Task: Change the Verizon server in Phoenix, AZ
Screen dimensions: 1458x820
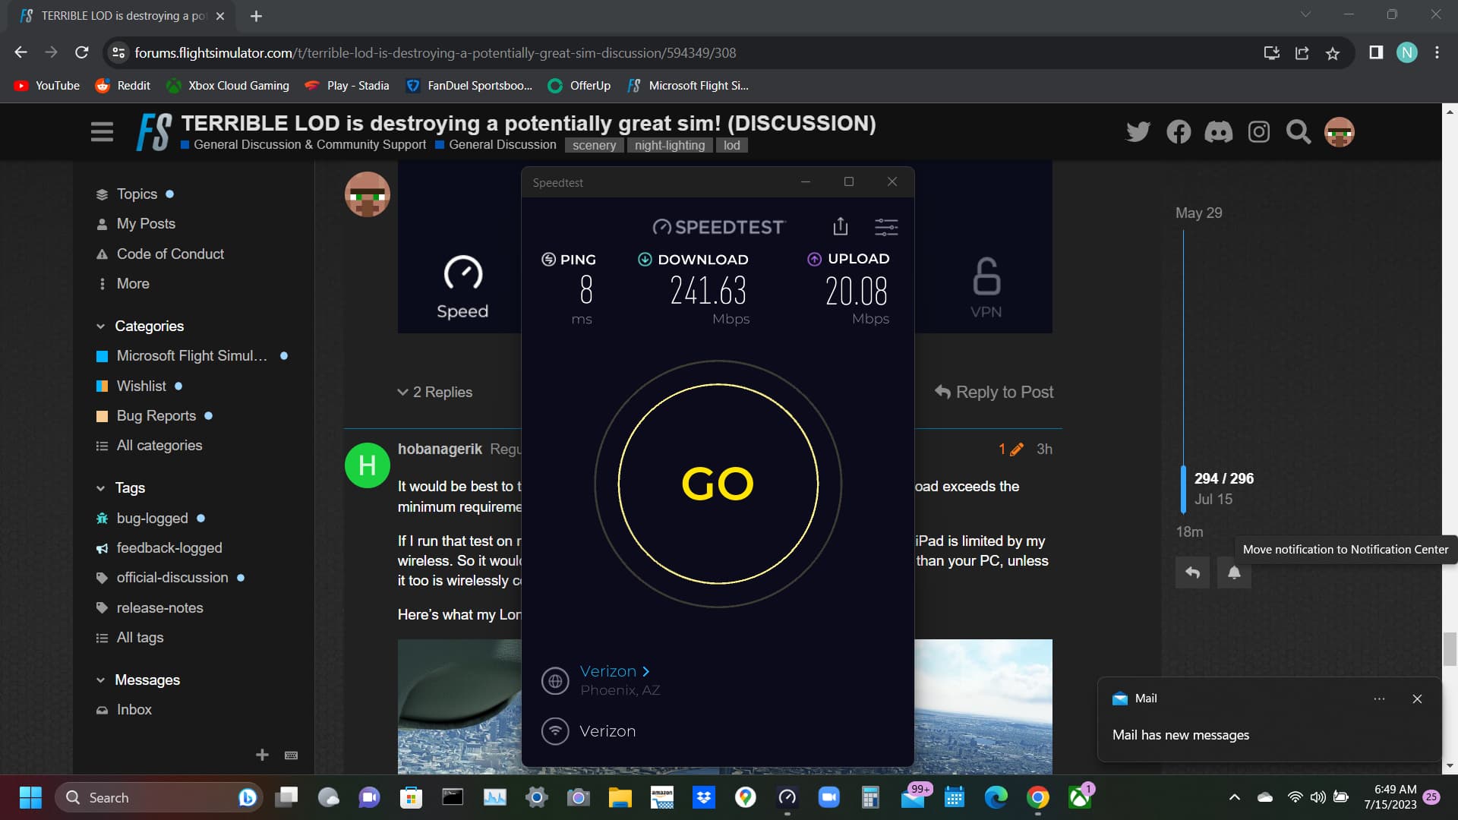Action: pos(615,671)
